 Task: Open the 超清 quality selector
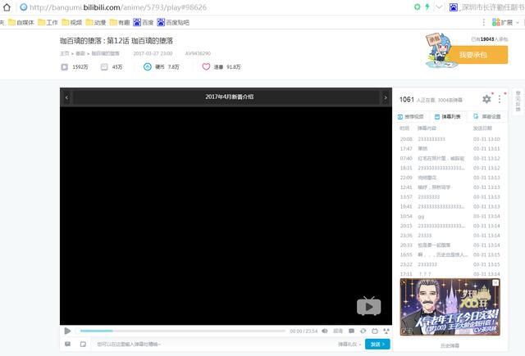[x=338, y=331]
